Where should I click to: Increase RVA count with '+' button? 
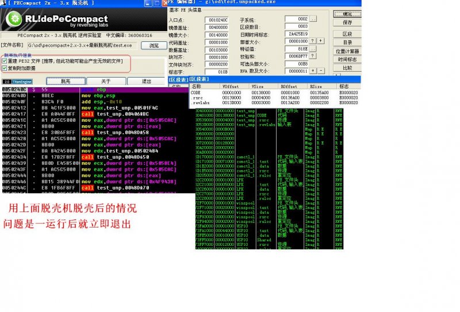click(x=313, y=71)
